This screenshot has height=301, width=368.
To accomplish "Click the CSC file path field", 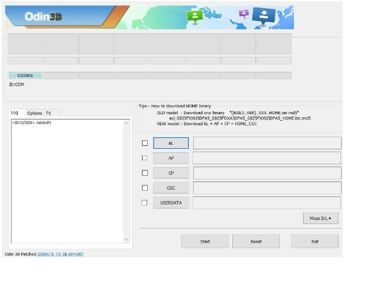I will 267,188.
